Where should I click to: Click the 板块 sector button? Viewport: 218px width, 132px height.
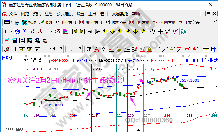(x=29, y=23)
